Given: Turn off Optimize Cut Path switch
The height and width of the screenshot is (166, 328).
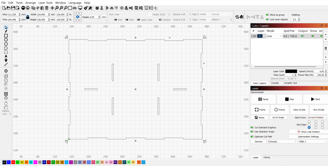Looking at the screenshot, I should pyautogui.click(x=252, y=137).
